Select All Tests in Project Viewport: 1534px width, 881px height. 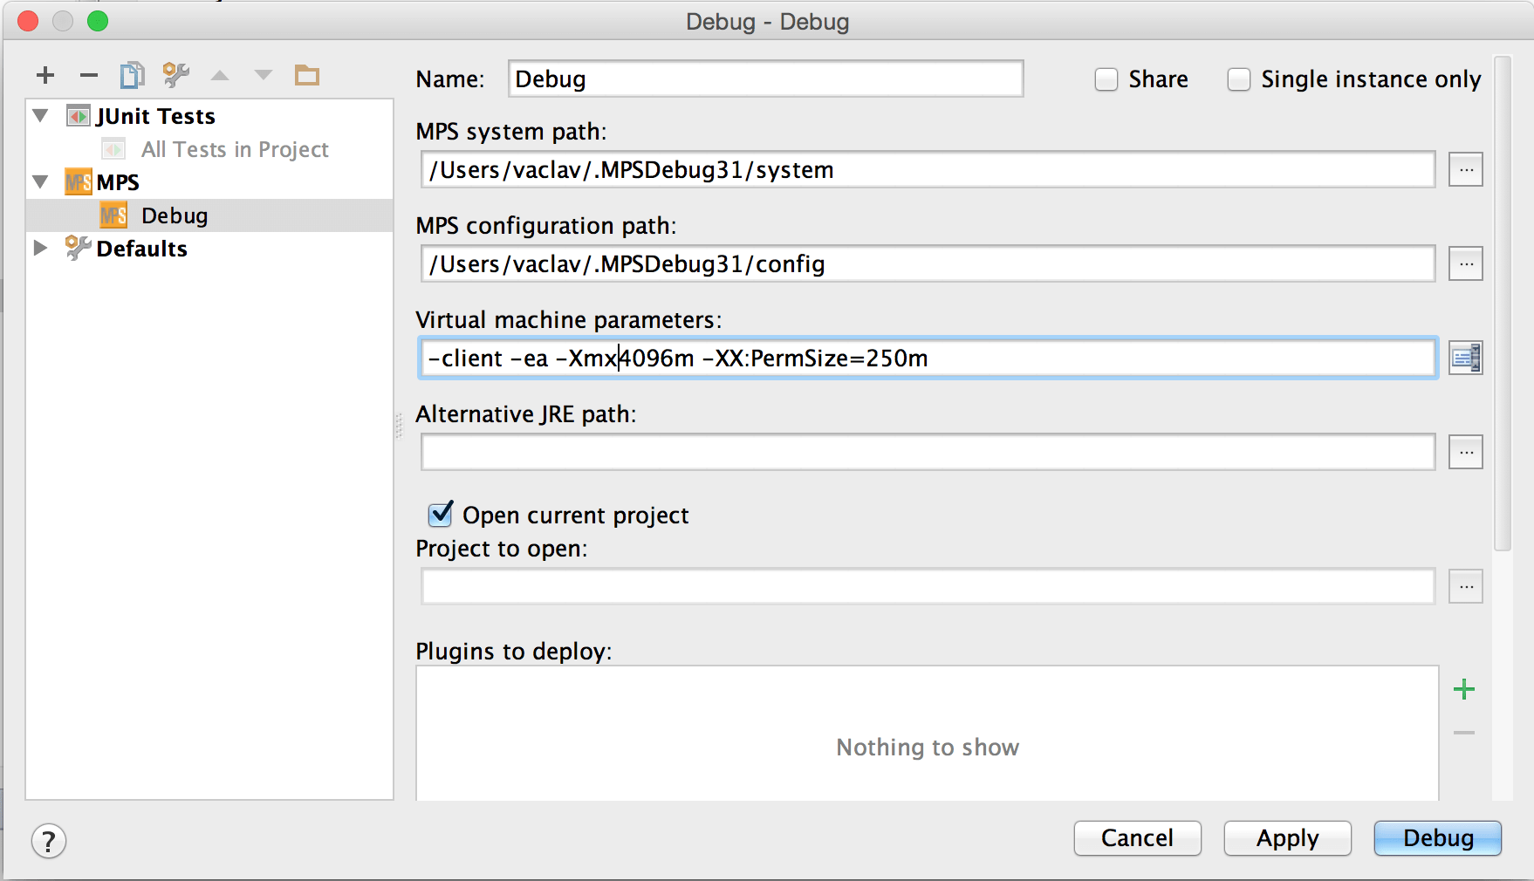point(234,148)
